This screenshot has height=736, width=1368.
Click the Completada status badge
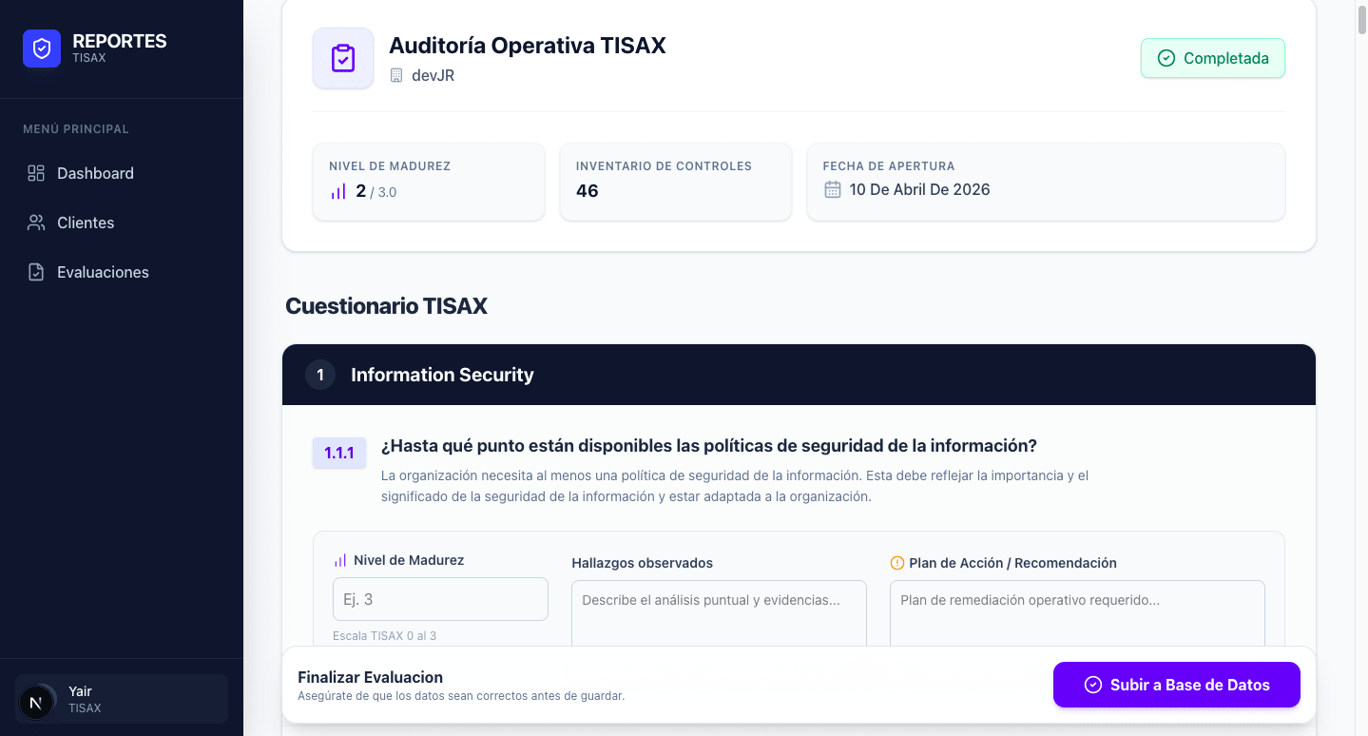click(x=1213, y=58)
